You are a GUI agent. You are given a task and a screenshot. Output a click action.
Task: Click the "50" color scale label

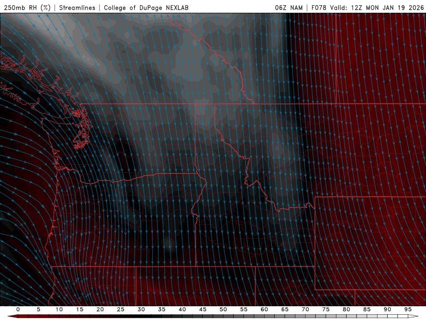pyautogui.click(x=223, y=309)
